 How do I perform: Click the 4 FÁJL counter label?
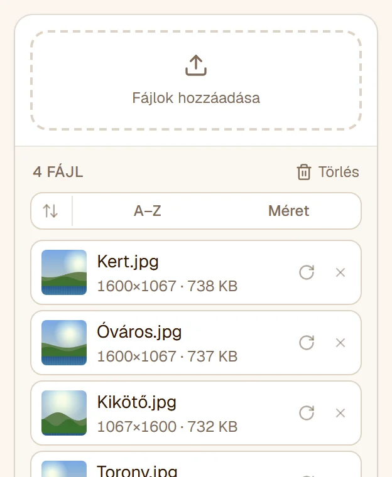point(58,172)
